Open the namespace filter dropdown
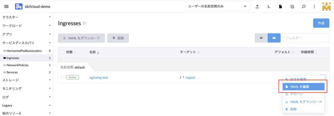The width and height of the screenshot is (334, 116). coord(218,6)
